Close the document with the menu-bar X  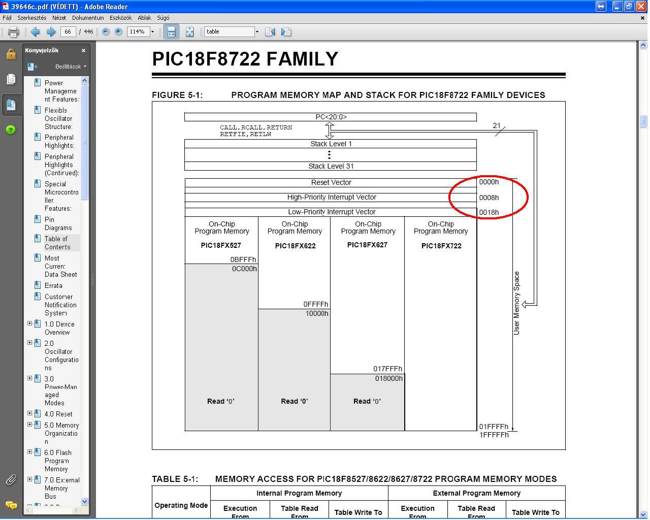tap(642, 18)
